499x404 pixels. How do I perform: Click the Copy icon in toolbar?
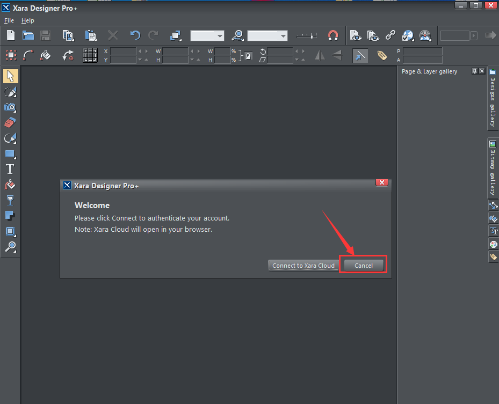pos(68,35)
